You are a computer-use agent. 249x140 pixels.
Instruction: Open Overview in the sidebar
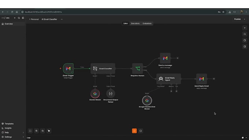(13, 24)
